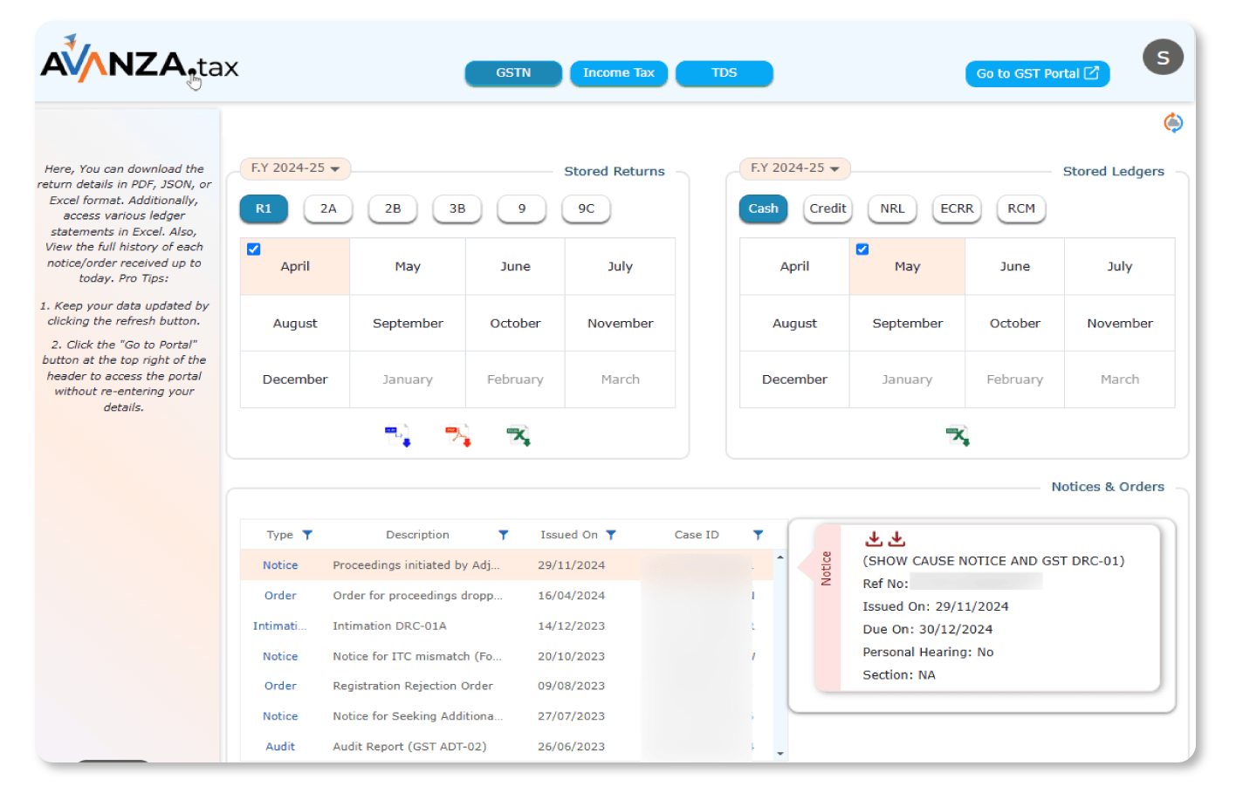Click the vertical Notice tab label
The image size is (1243, 793).
826,569
